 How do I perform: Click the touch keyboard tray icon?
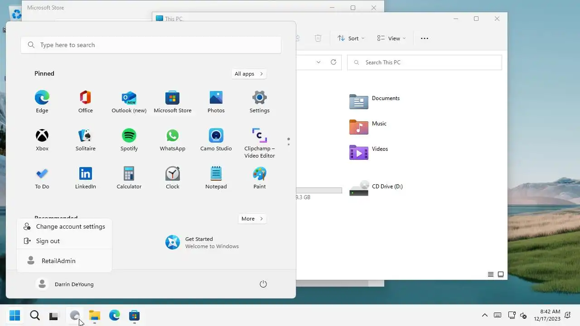pyautogui.click(x=498, y=315)
